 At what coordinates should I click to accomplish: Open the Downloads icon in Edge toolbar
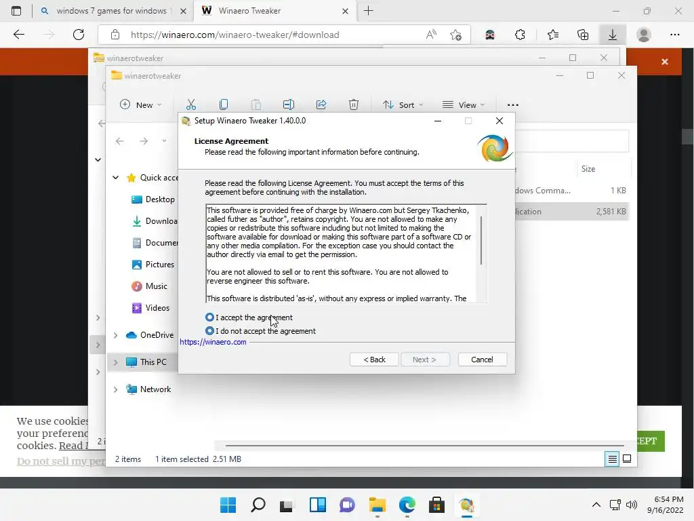613,35
